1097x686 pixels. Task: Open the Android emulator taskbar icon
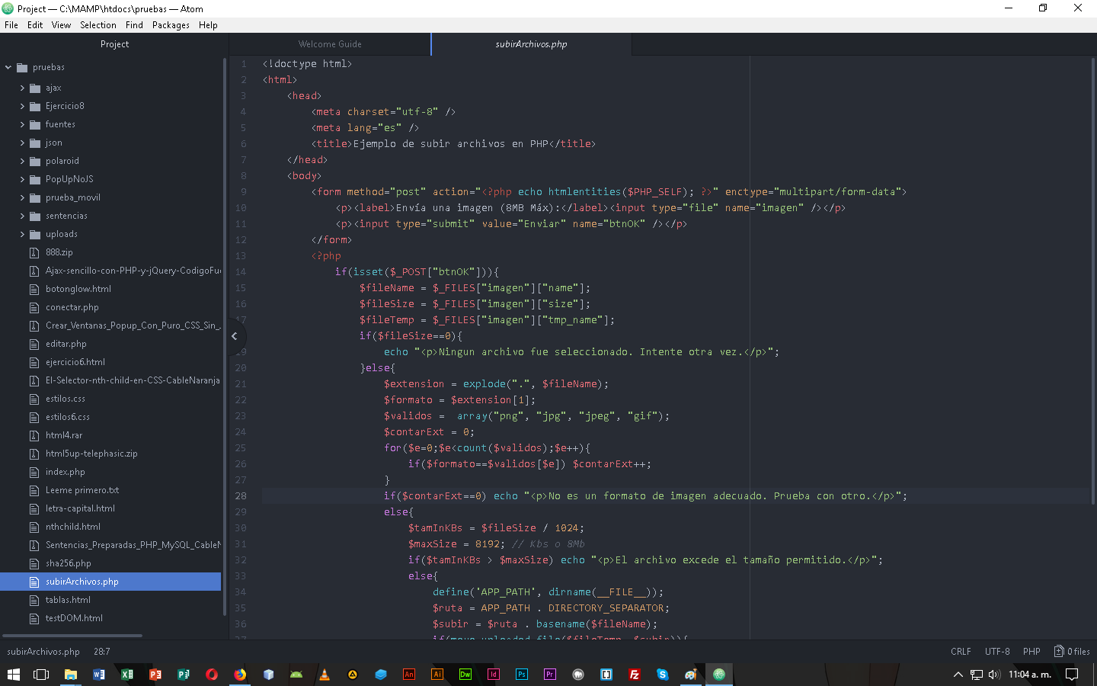click(296, 674)
